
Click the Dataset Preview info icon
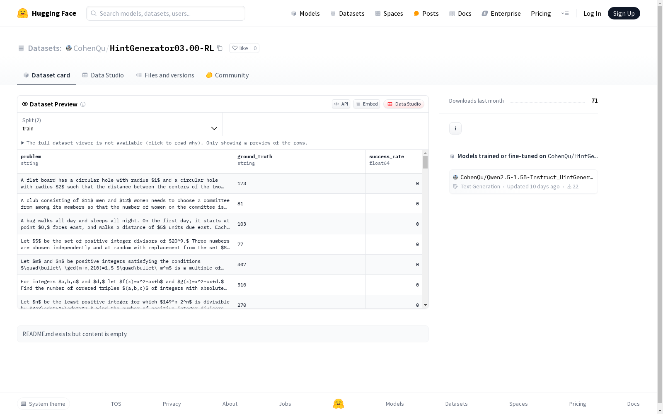click(x=83, y=104)
